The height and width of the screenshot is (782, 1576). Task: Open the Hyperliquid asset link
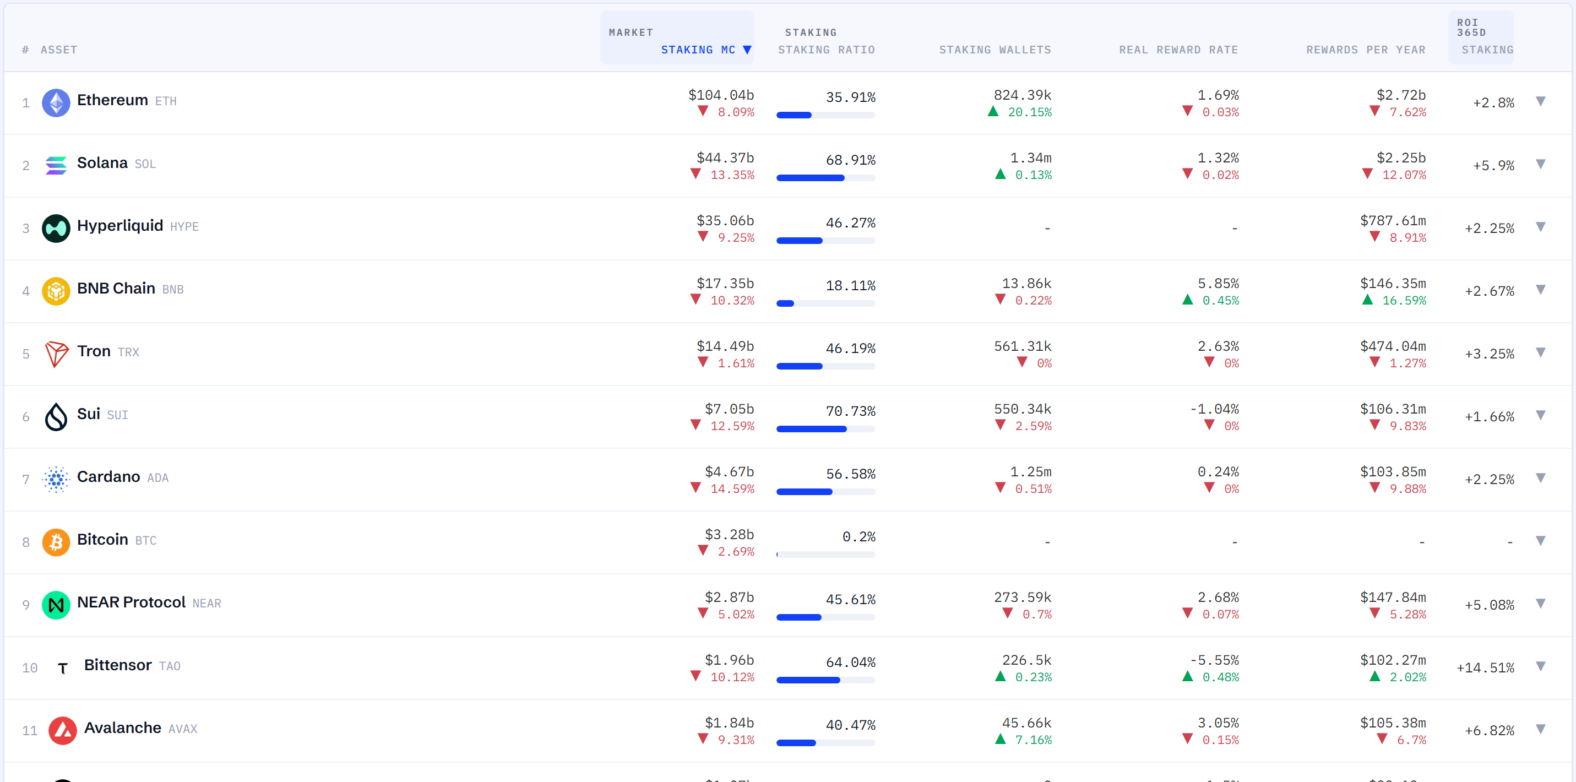pos(120,226)
